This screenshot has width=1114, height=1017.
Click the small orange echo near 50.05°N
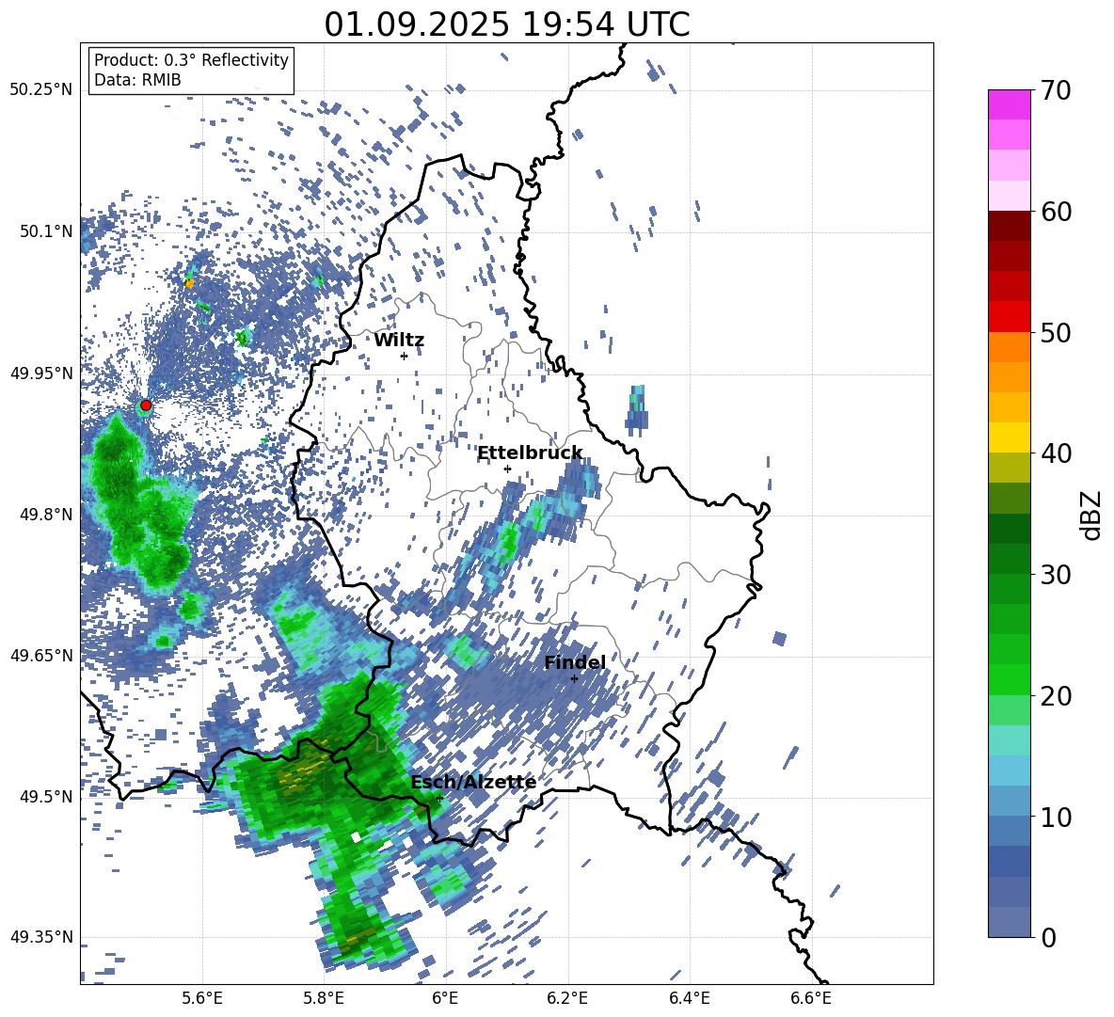(x=189, y=282)
